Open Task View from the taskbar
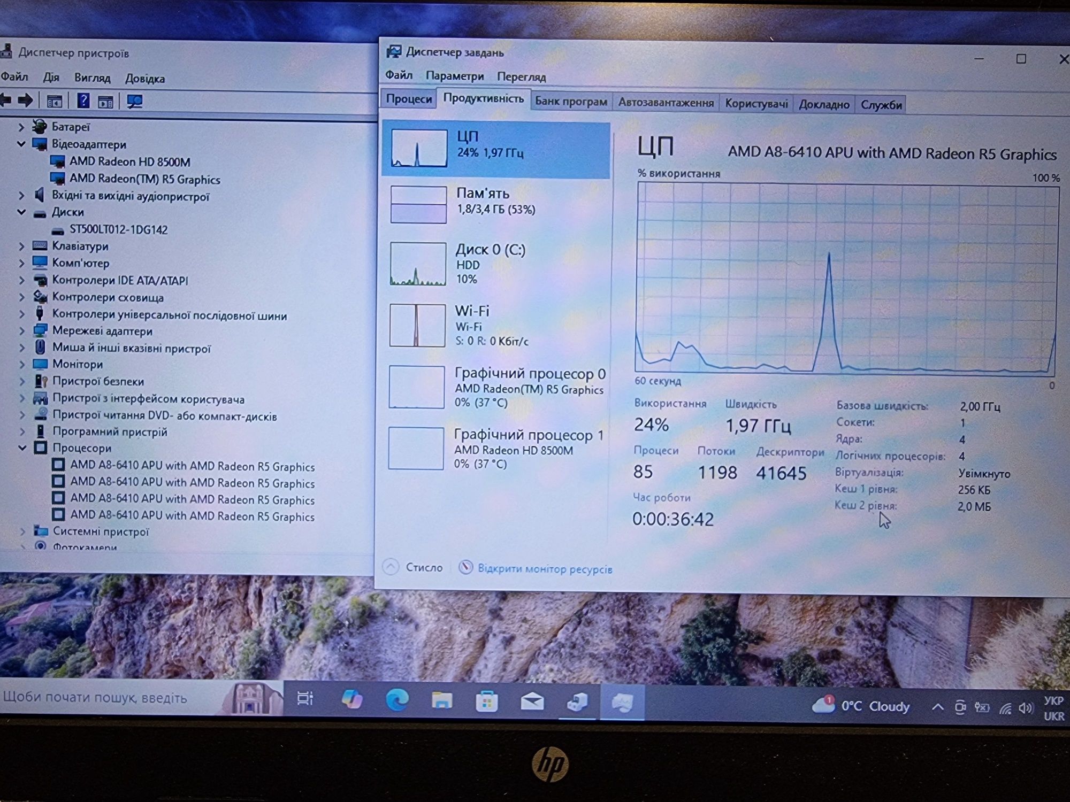Image resolution: width=1070 pixels, height=802 pixels. tap(305, 698)
